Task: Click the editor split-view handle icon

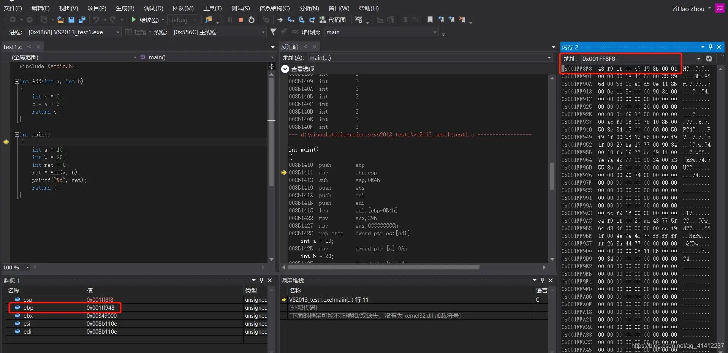Action: click(272, 66)
